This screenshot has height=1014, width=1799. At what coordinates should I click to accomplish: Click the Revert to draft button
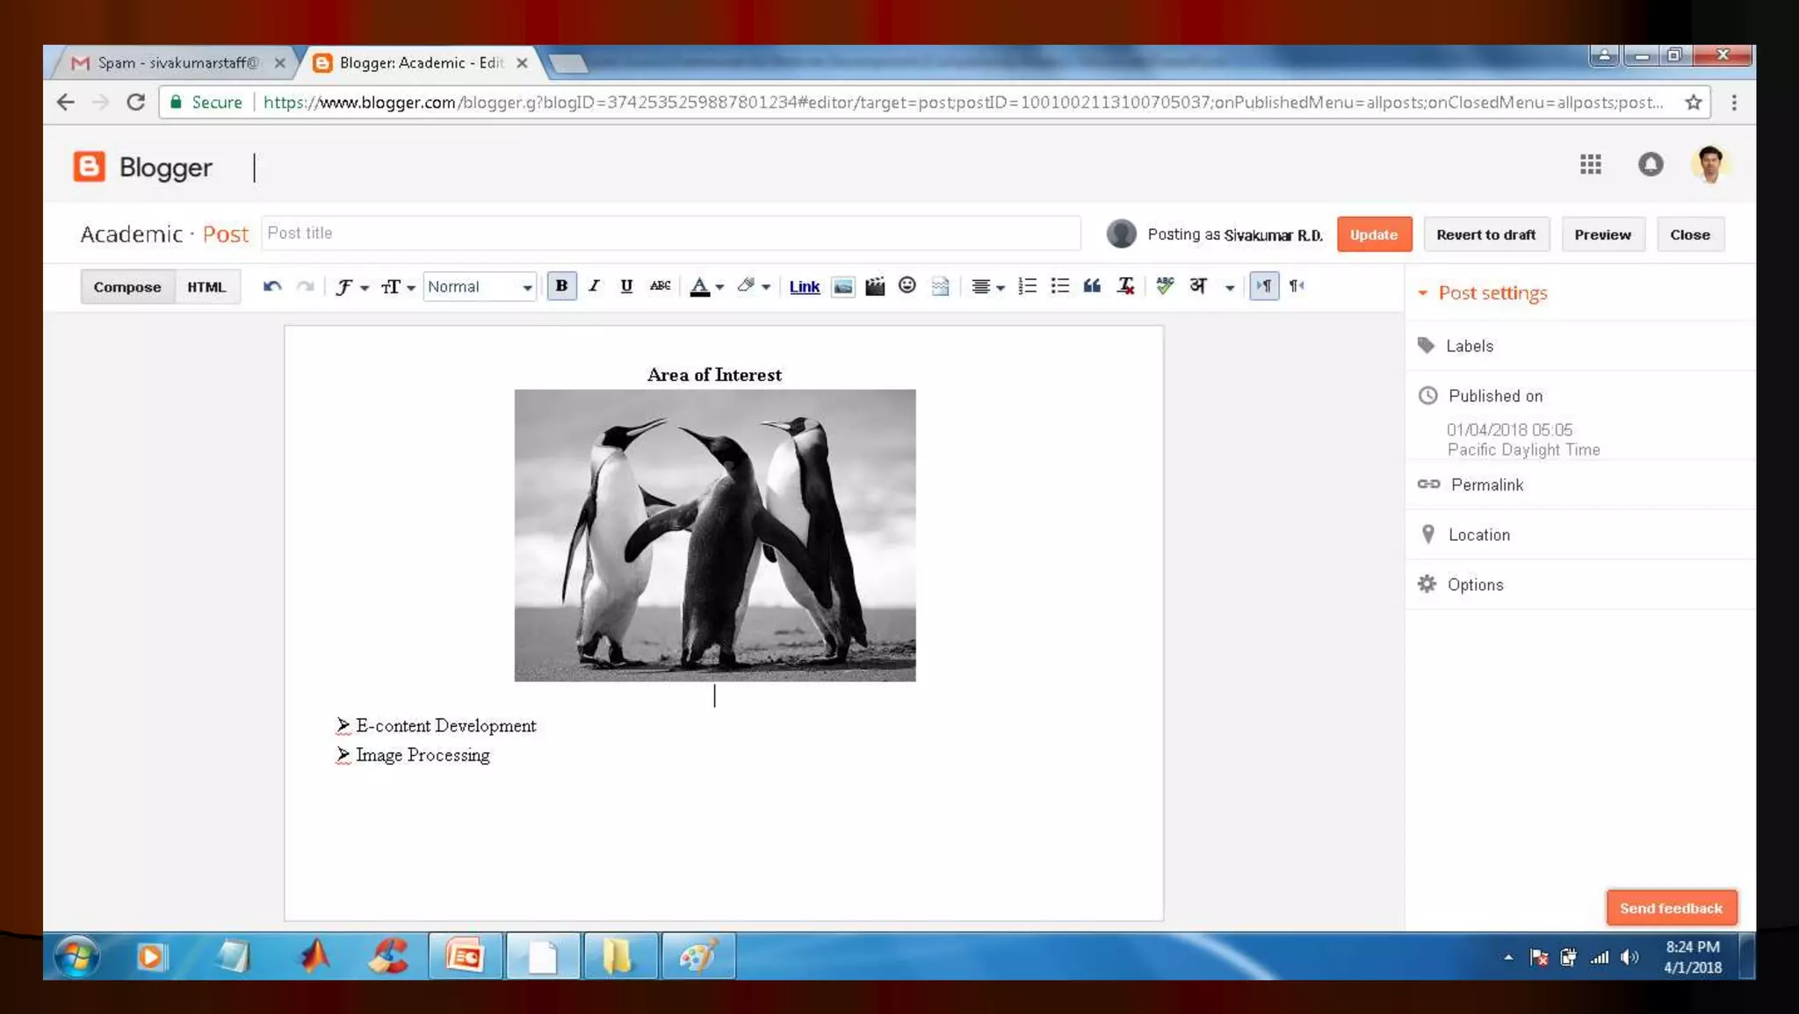pyautogui.click(x=1485, y=234)
